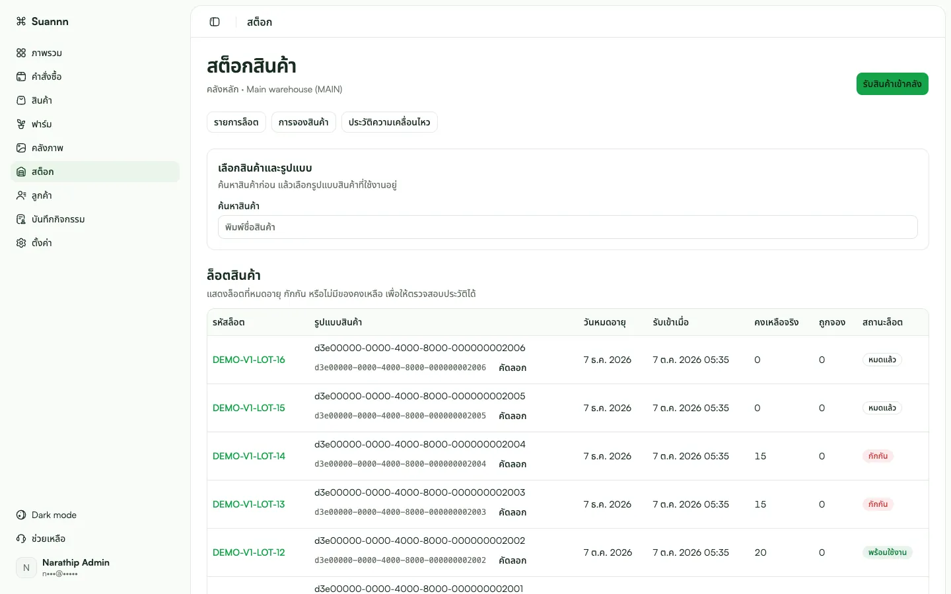Click the หมดแล้ว badge for DEMO-V1-LOT-16
Screen dimensions: 951x594
(x=882, y=360)
